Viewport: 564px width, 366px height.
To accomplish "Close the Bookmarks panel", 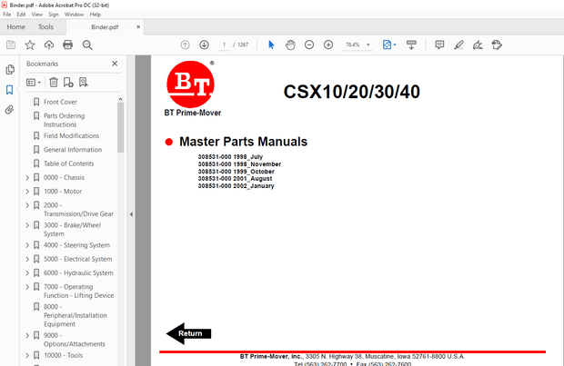I will pyautogui.click(x=115, y=64).
